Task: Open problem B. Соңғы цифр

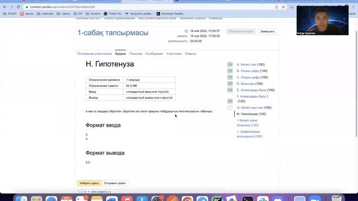Action: coord(248,71)
